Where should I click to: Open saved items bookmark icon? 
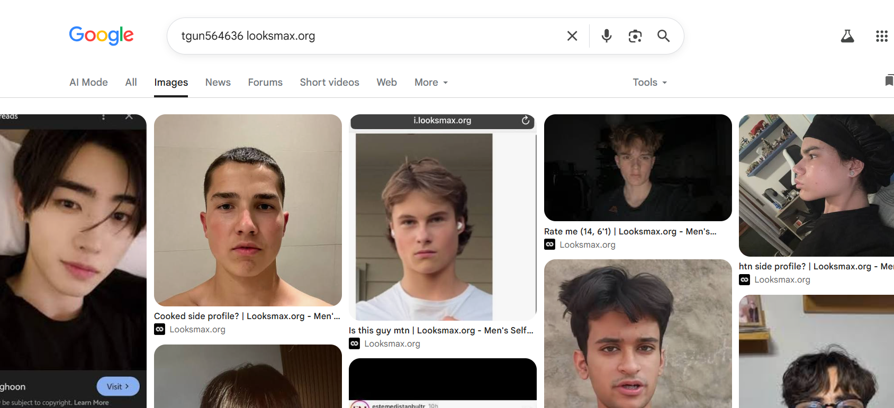coord(889,80)
